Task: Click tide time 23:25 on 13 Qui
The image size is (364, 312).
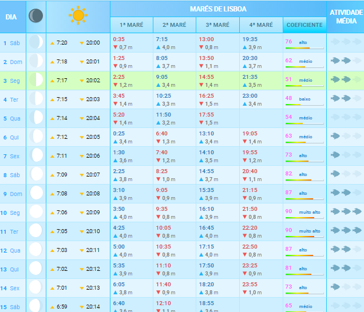Action: [x=250, y=265]
